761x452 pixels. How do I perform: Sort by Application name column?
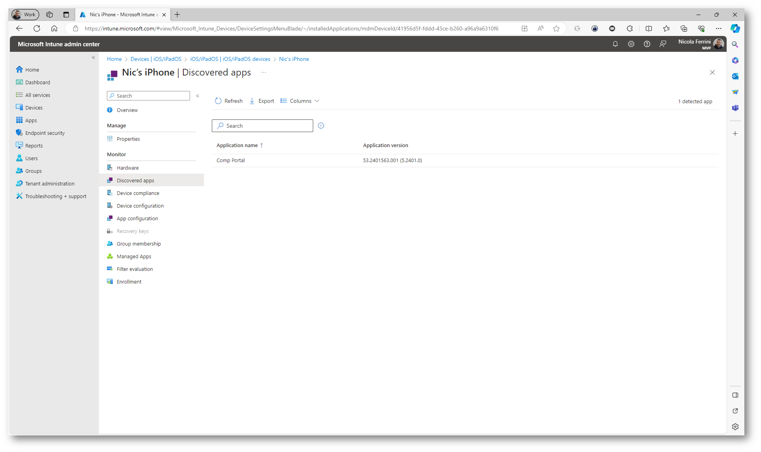click(240, 146)
